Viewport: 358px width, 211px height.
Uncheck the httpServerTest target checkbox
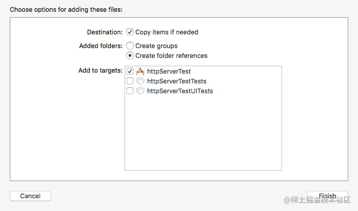tap(130, 71)
